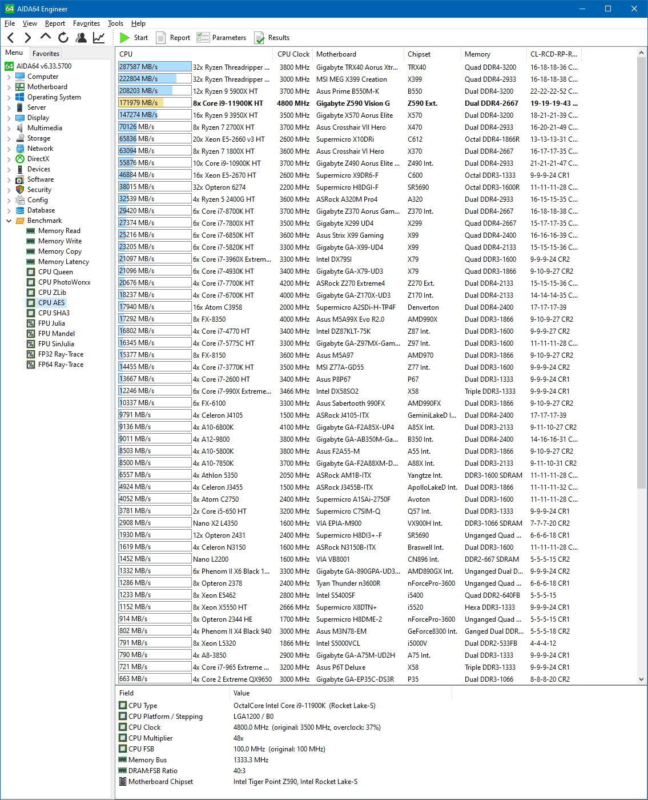Click the Computer icon in the tree

pos(20,77)
